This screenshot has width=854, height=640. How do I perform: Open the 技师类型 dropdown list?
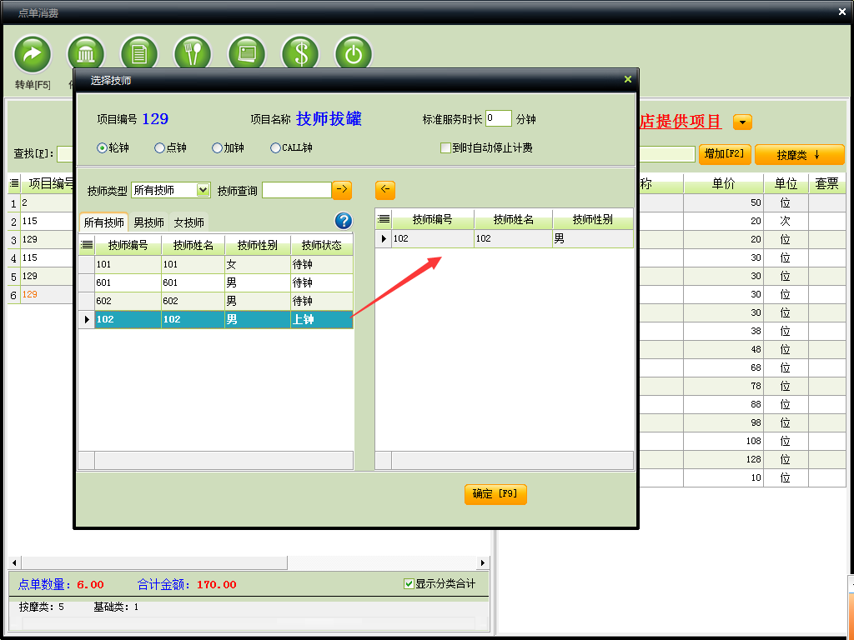(x=203, y=190)
